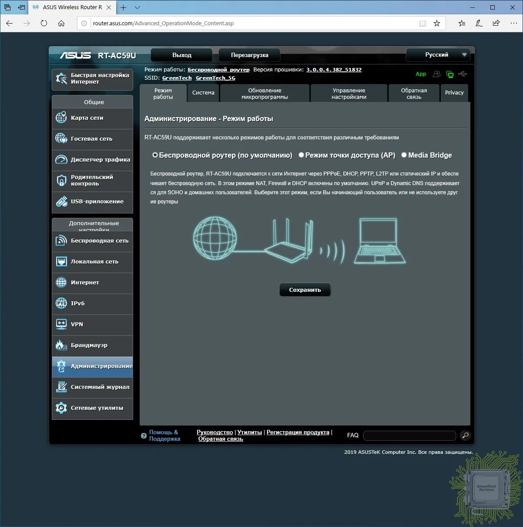Open the Русский language dropdown
Image resolution: width=523 pixels, height=527 pixels.
[438, 55]
